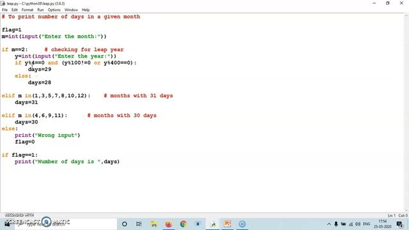This screenshot has width=409, height=230.
Task: Click the print("Wrong input") line
Action: 47,135
